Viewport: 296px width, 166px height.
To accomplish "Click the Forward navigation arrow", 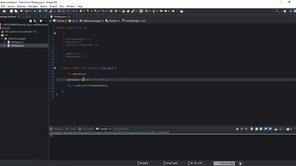I will point(173,11).
